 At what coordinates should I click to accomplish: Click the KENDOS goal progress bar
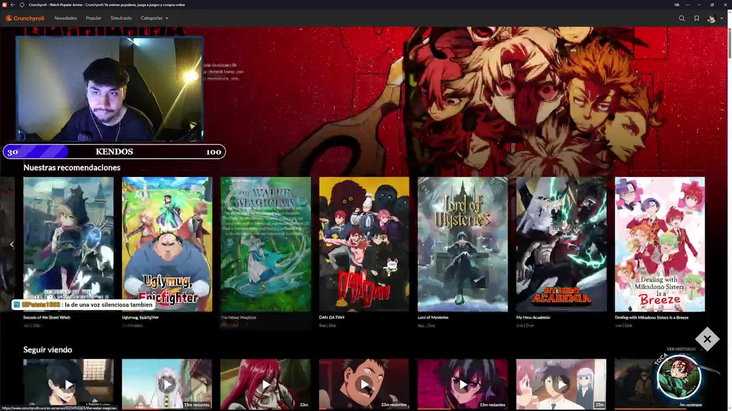point(114,152)
